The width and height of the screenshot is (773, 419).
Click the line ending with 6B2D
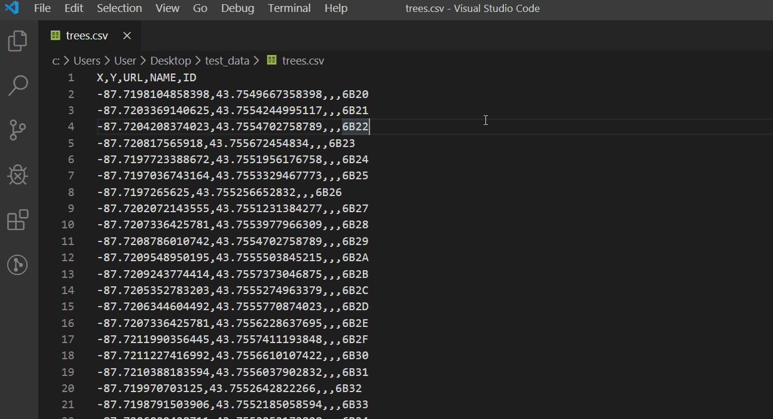click(233, 307)
